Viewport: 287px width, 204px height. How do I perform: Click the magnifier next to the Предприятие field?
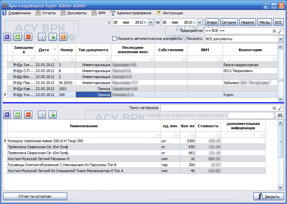click(x=280, y=31)
